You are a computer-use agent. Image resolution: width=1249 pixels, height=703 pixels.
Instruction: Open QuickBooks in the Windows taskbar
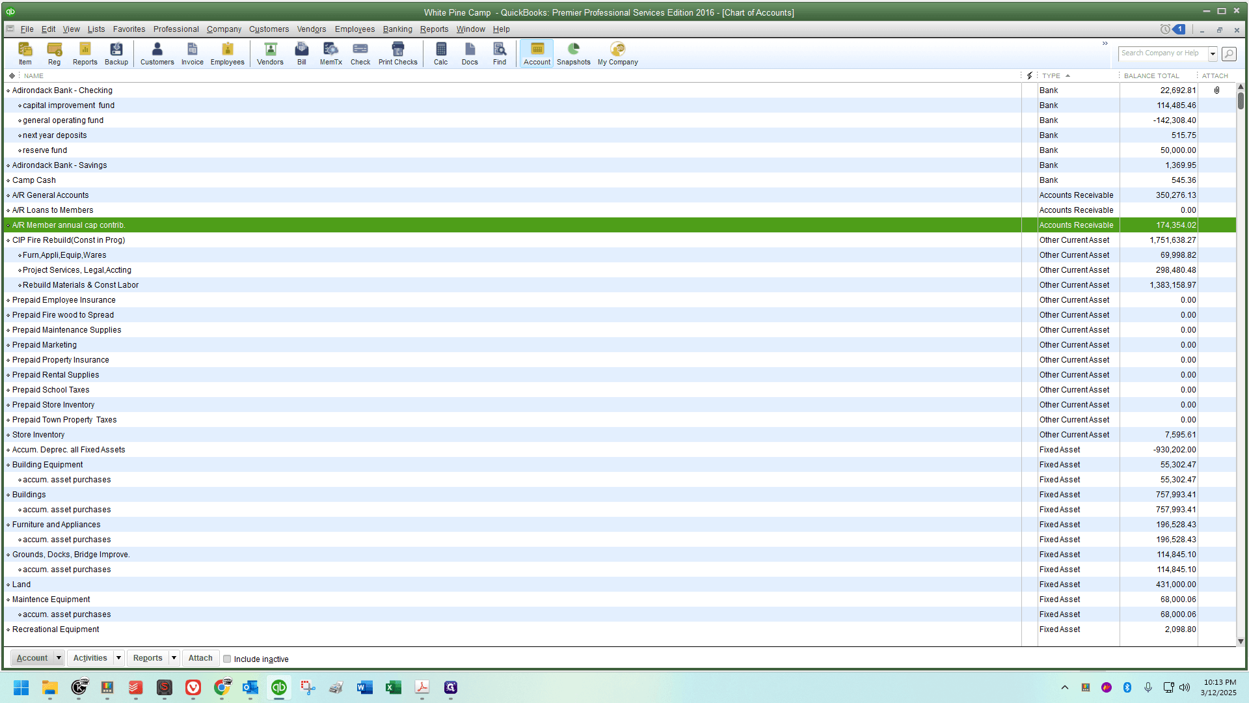279,687
